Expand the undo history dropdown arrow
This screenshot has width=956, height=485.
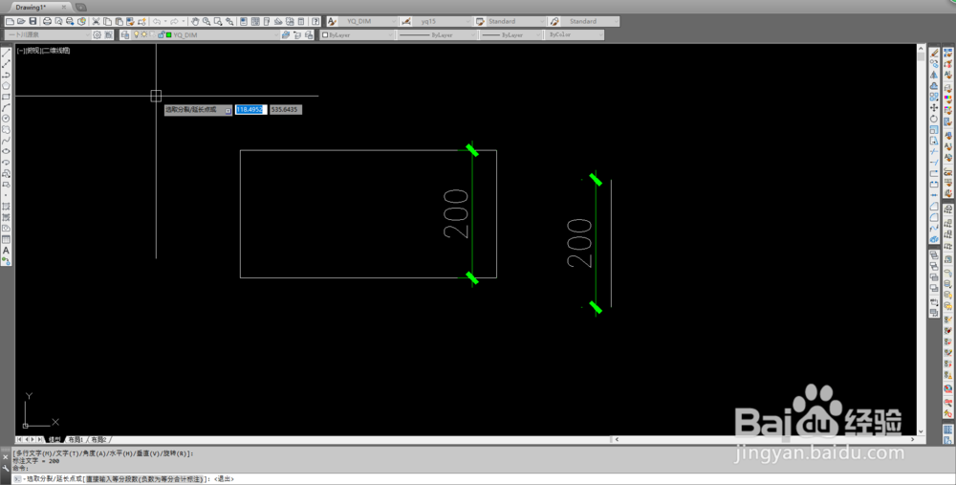(x=165, y=21)
